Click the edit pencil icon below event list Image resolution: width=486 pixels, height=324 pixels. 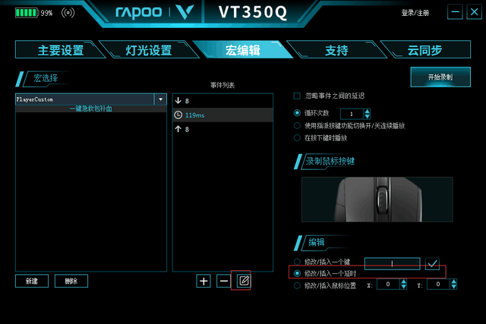point(244,281)
